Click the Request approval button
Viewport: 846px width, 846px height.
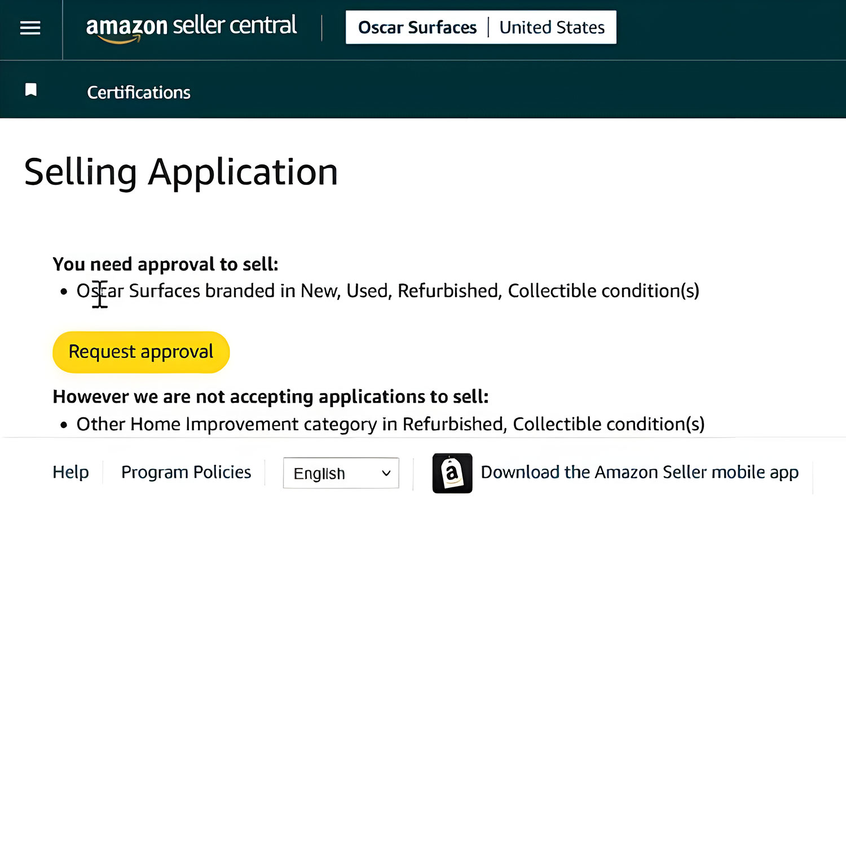pyautogui.click(x=140, y=351)
